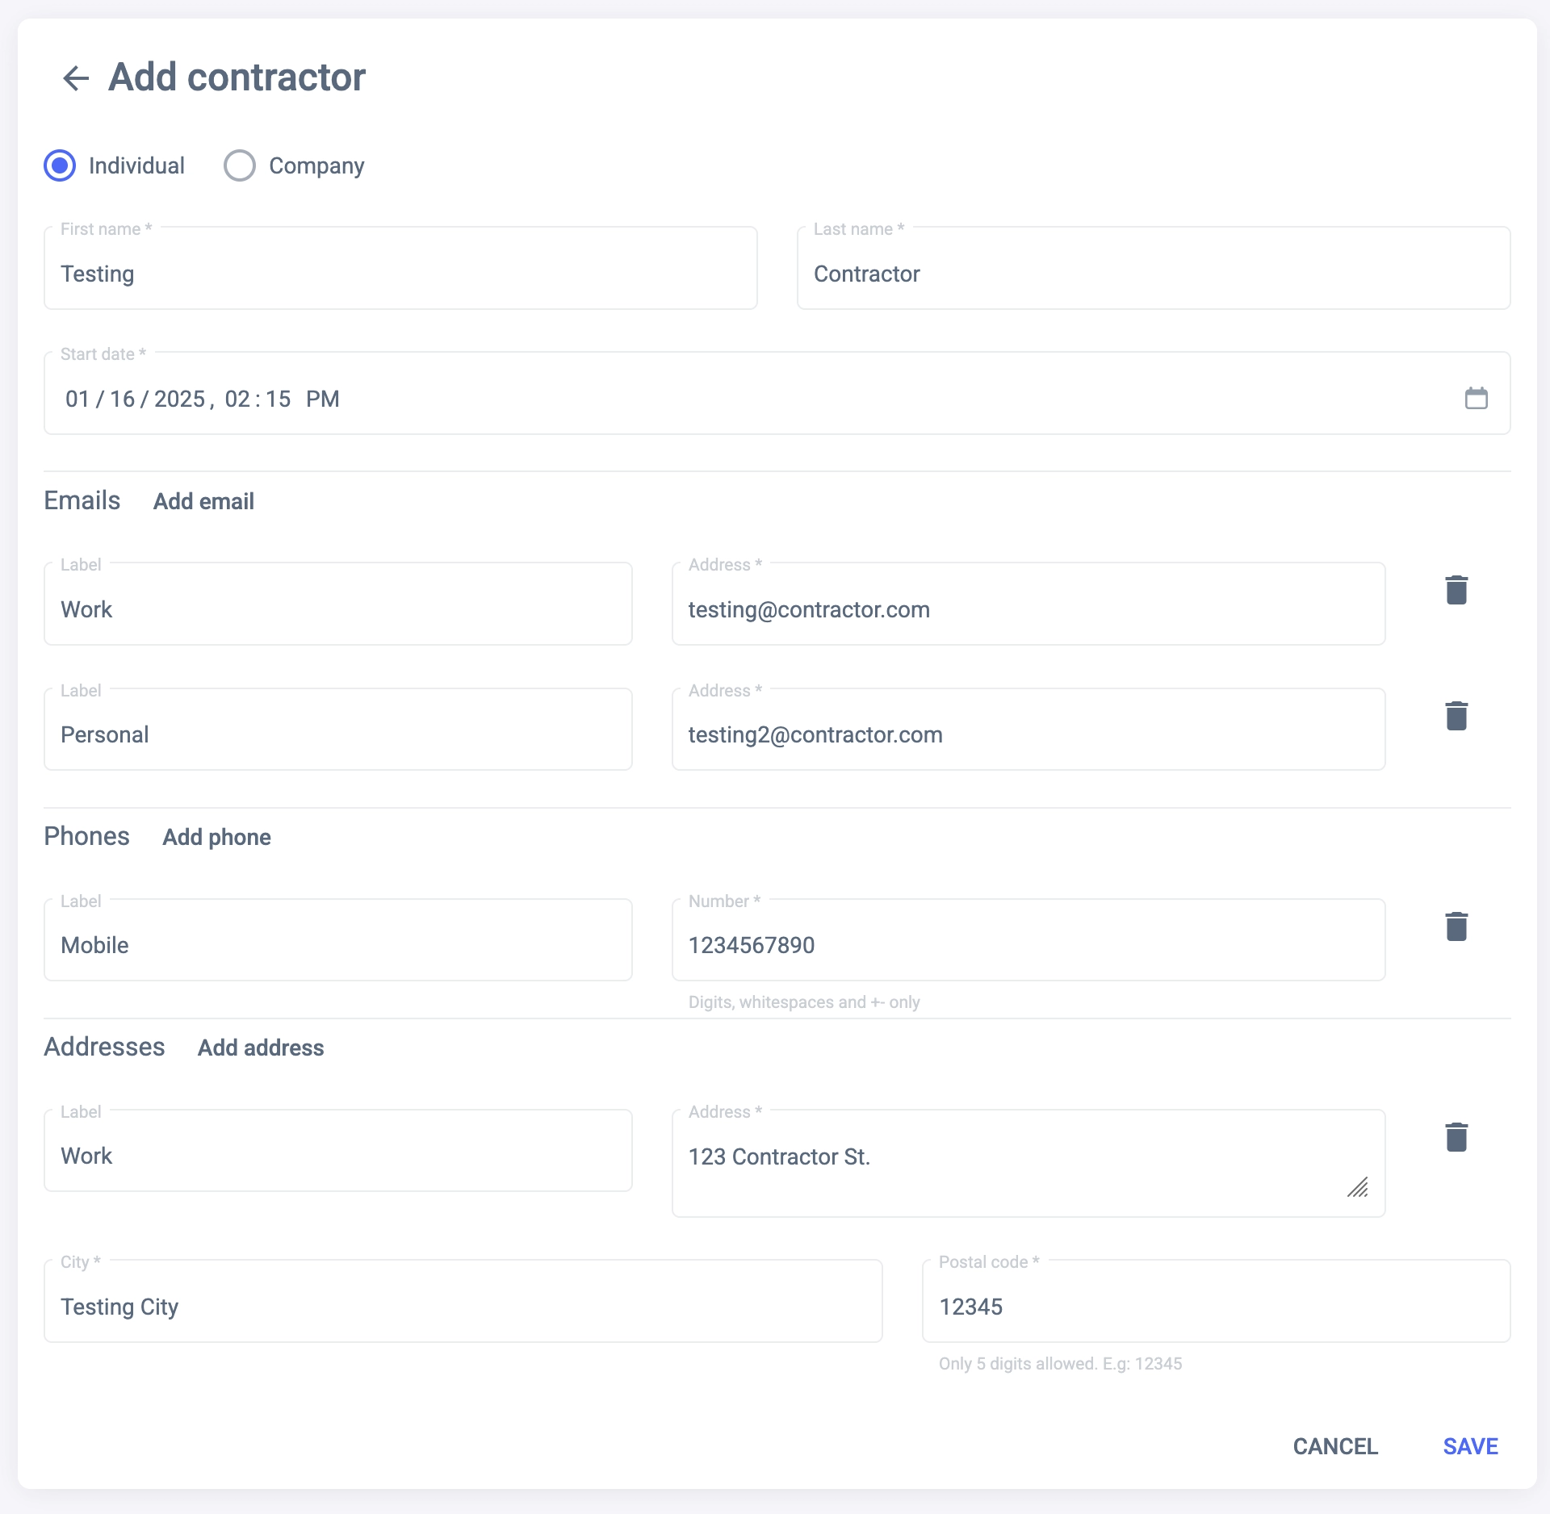
Task: Choose the Company radio option
Action: [x=240, y=165]
